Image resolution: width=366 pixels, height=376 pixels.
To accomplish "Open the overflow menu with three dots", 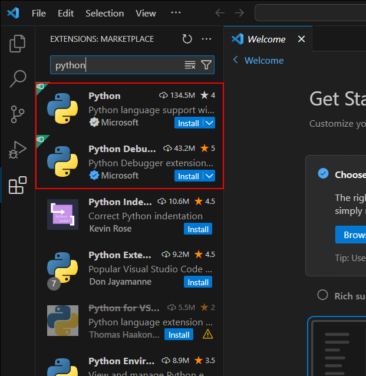I will click(x=176, y=12).
